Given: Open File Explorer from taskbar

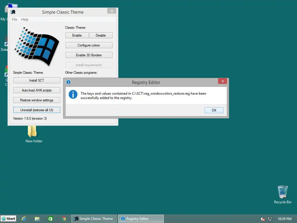Looking at the screenshot, I should (37, 219).
